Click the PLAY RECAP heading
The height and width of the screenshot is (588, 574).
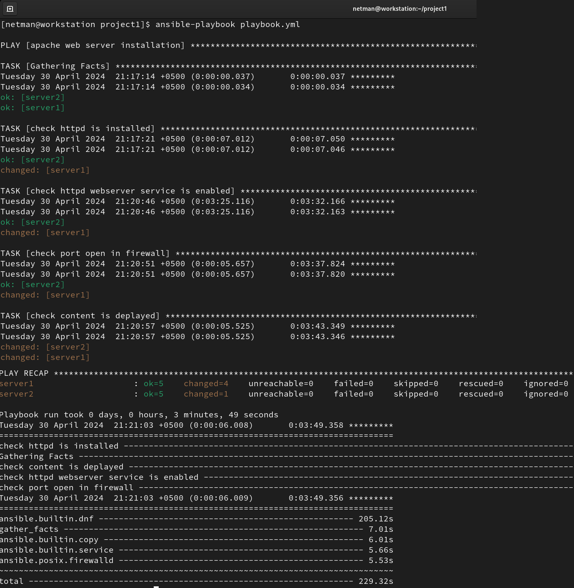24,373
